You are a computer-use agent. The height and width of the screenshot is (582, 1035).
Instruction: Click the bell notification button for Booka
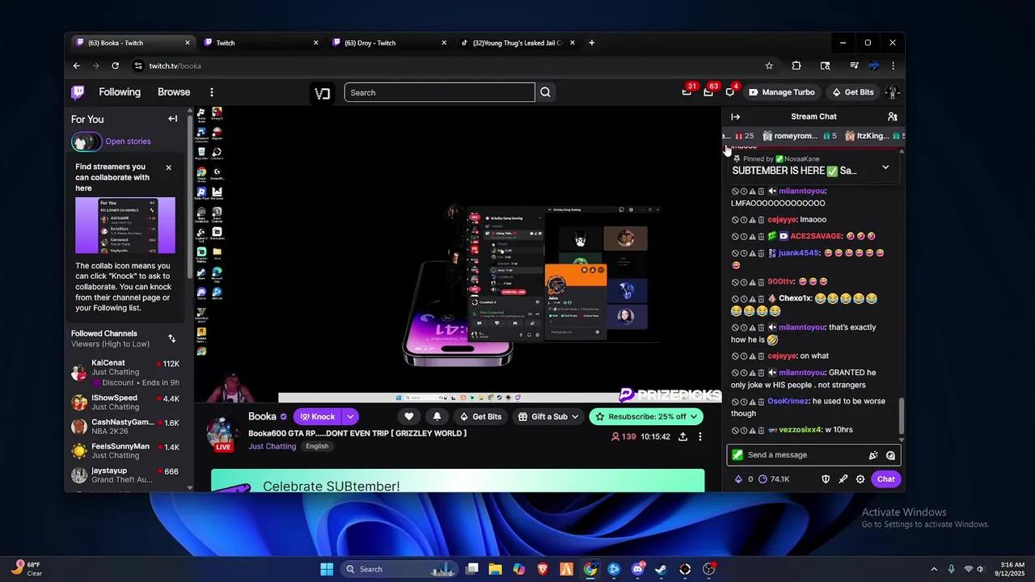437,416
